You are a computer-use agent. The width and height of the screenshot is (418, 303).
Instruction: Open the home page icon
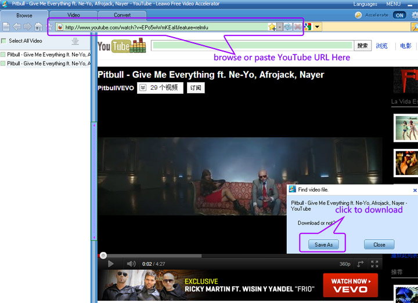(39, 27)
